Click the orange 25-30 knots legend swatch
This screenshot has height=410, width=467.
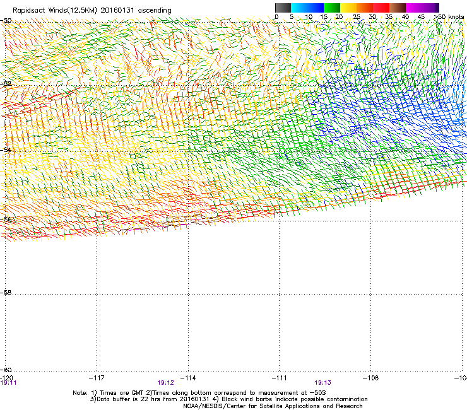tap(365, 8)
